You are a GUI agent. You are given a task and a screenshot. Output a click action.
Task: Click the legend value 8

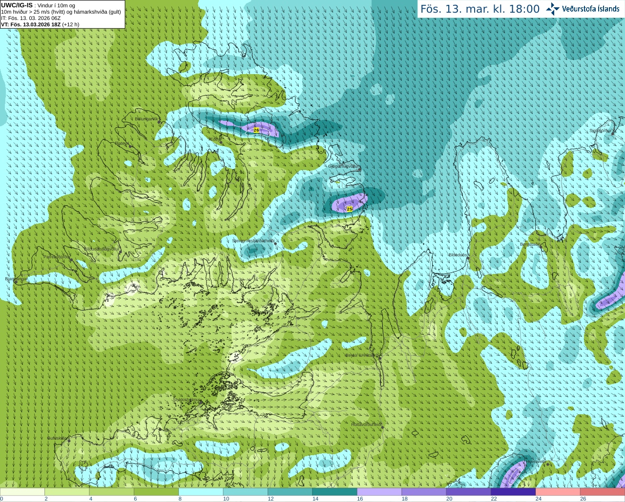pos(180,499)
